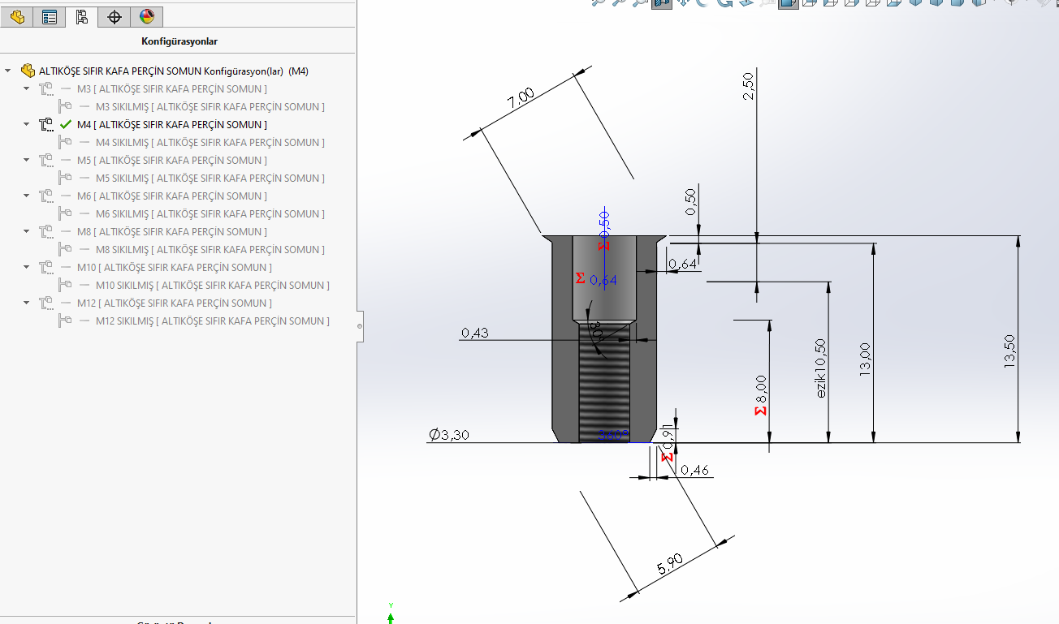Collapse the M5 configuration branch
Screen dimensions: 1059x624
(x=28, y=160)
